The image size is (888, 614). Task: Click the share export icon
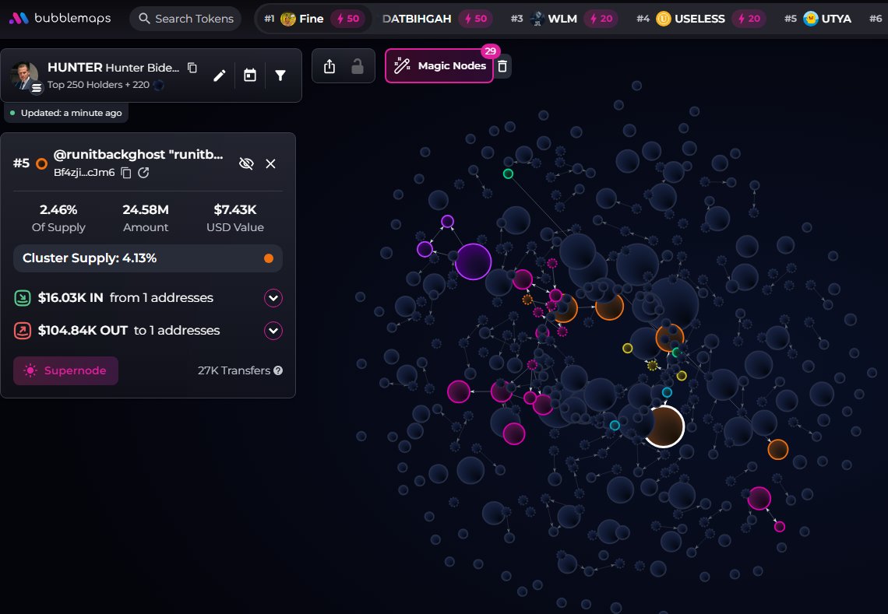pyautogui.click(x=329, y=66)
